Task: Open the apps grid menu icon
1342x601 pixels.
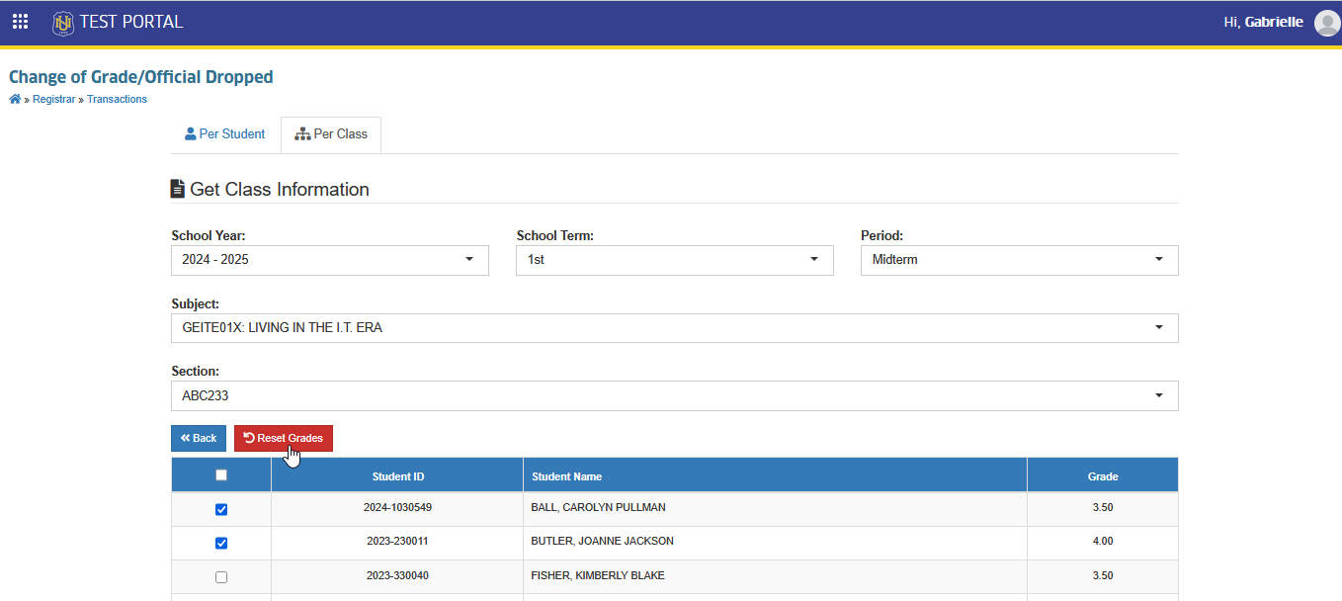Action: click(x=20, y=22)
